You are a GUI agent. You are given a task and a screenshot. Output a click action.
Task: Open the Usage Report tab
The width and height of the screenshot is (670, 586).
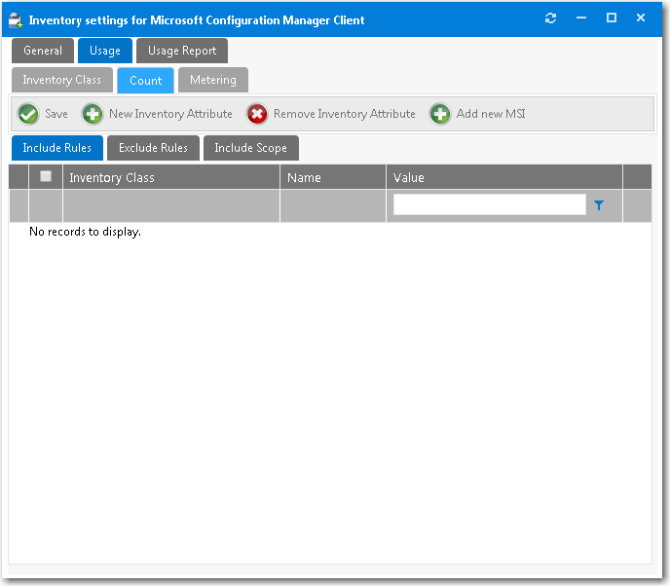(182, 51)
